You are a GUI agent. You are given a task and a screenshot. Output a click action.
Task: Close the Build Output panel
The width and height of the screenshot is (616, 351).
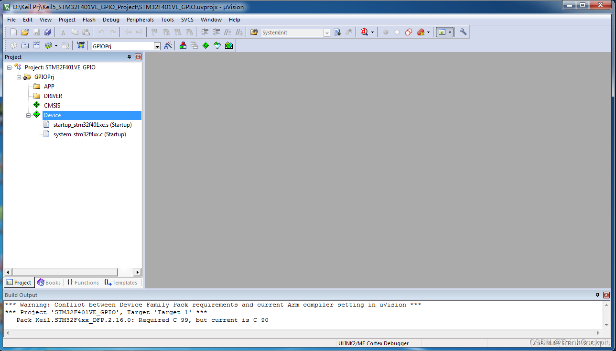pyautogui.click(x=606, y=295)
